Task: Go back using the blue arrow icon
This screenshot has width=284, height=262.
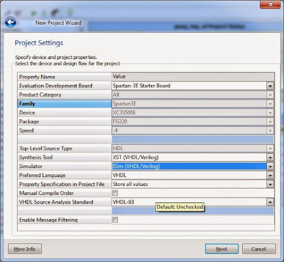Action: [10, 22]
